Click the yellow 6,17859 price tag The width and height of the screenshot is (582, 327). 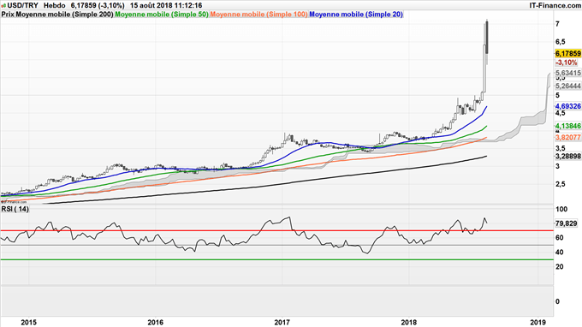[568, 53]
